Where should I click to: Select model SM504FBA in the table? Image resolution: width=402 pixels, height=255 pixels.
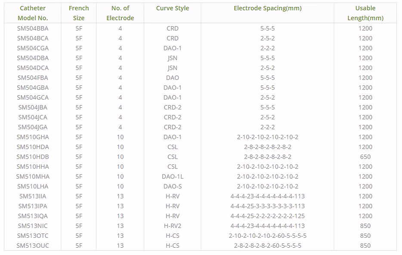[33, 78]
